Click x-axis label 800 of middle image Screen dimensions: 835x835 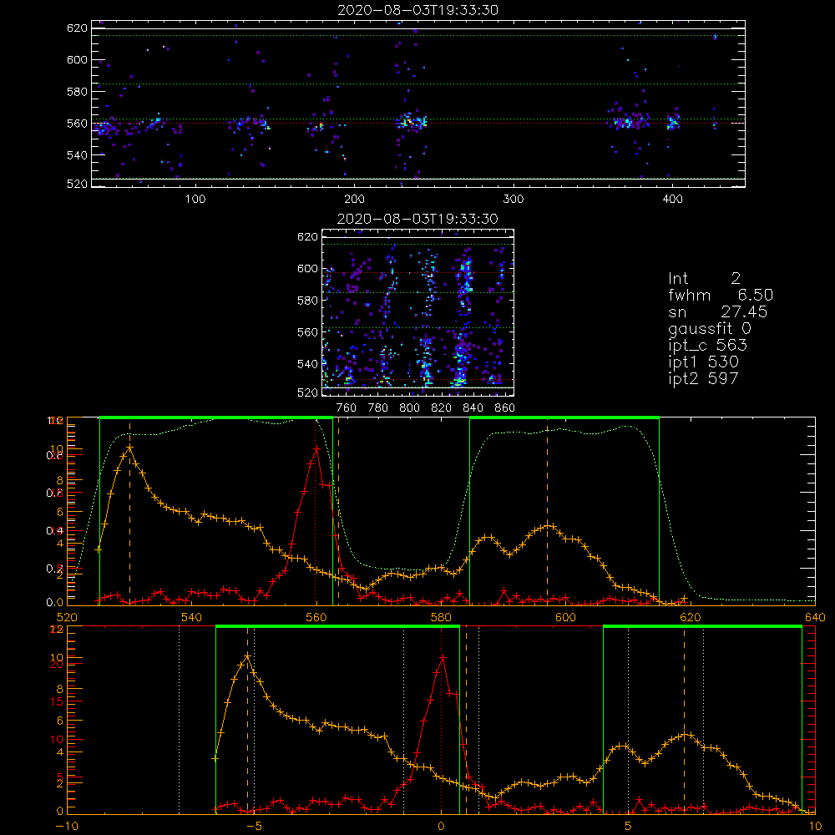click(409, 408)
